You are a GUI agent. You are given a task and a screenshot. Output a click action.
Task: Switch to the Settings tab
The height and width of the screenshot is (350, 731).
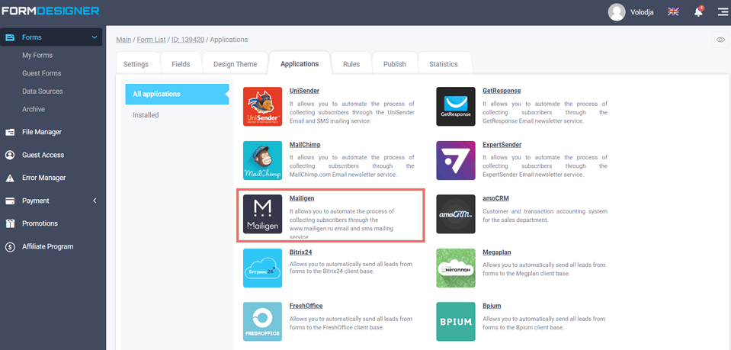[x=136, y=64]
